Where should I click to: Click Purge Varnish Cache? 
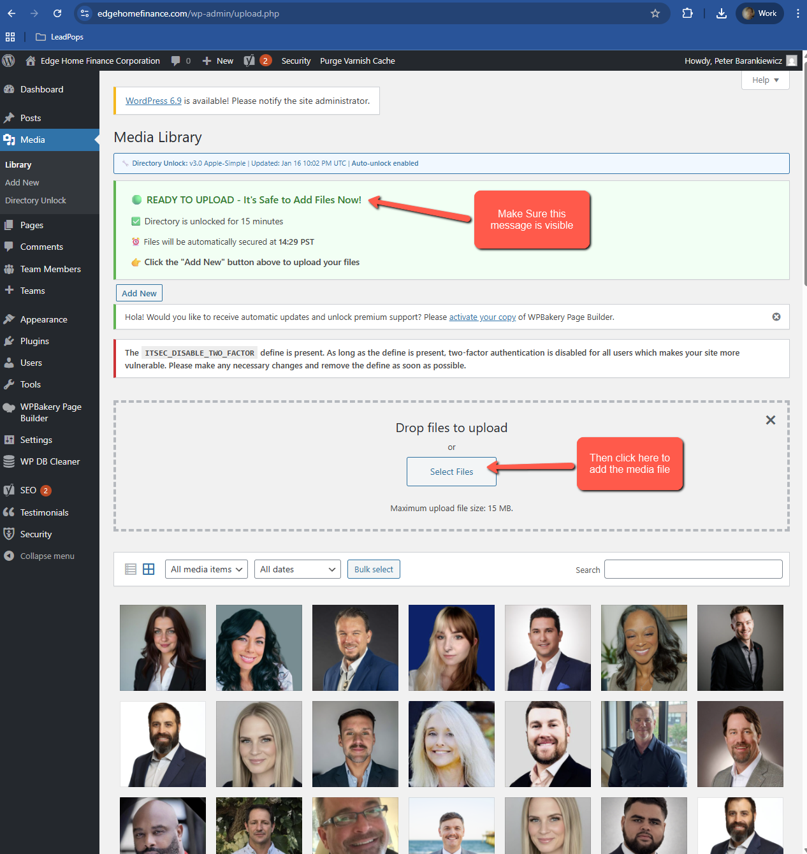[358, 61]
